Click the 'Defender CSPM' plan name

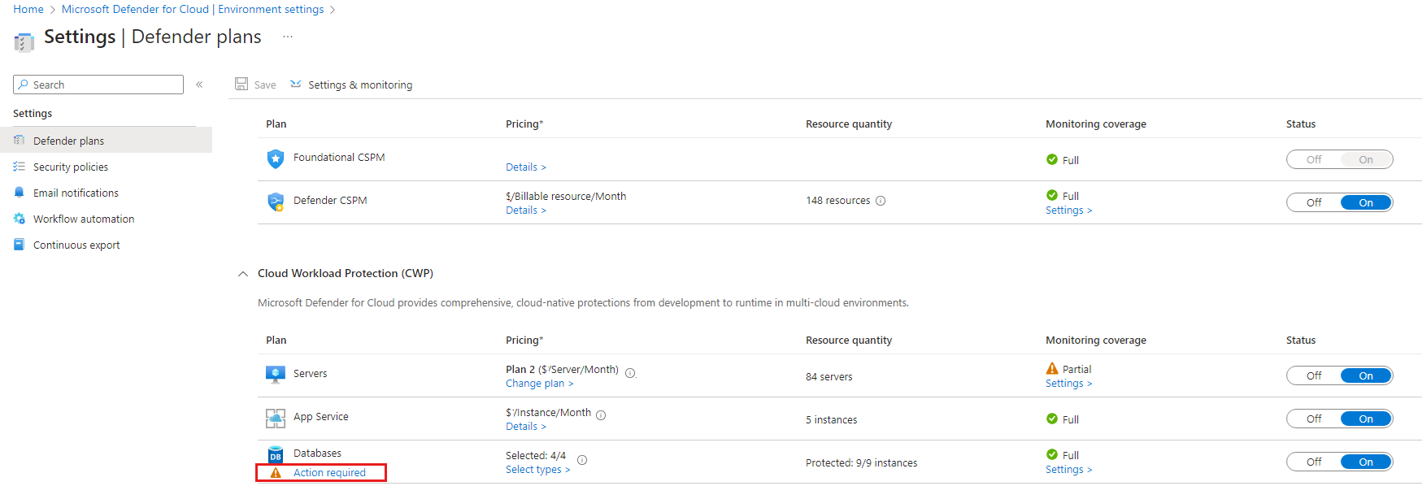click(x=330, y=200)
